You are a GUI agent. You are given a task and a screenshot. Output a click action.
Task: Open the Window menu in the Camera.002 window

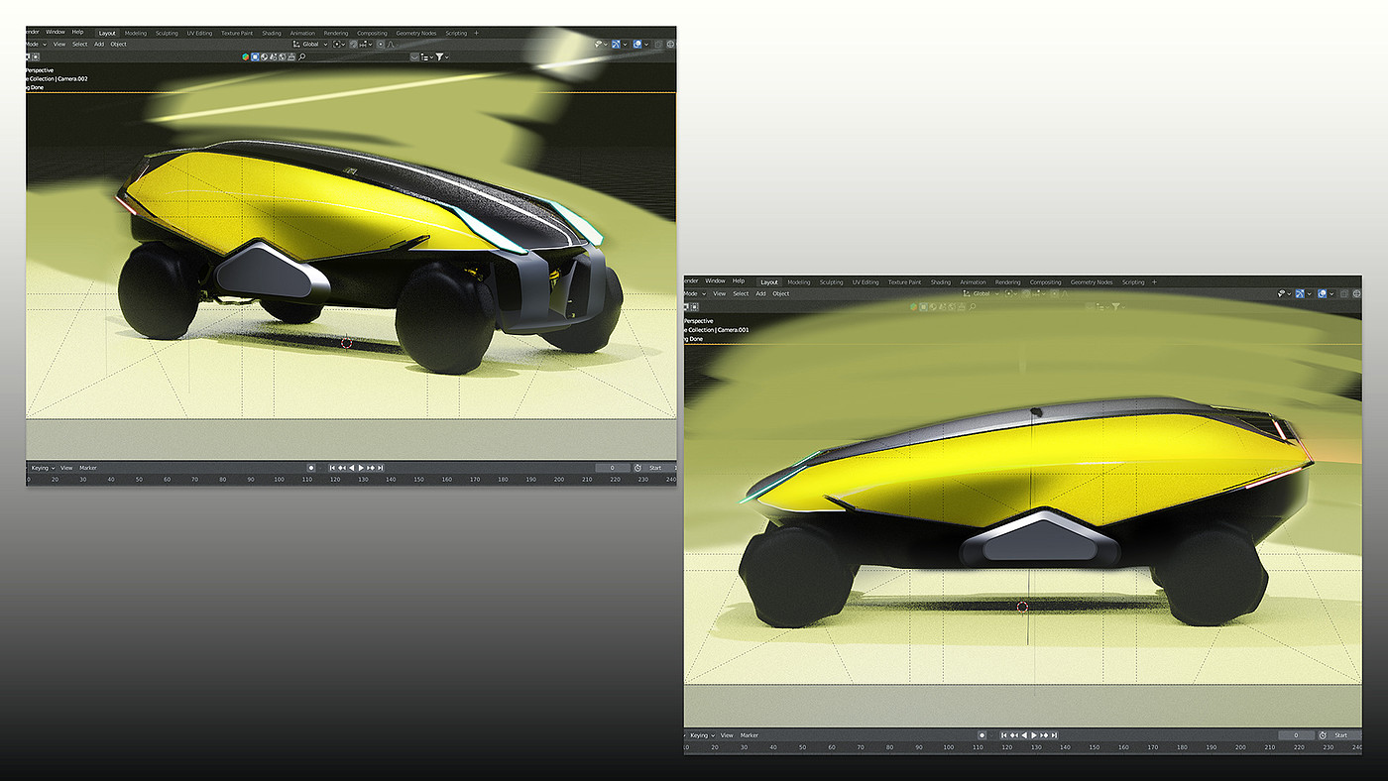(x=56, y=32)
